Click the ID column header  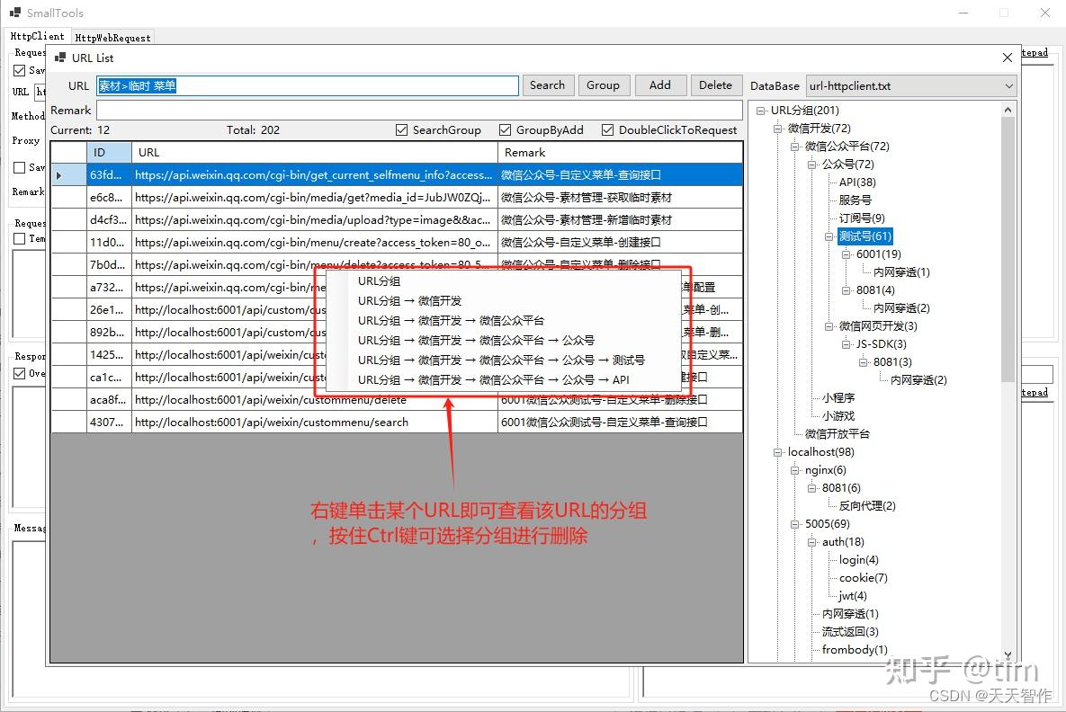(x=109, y=153)
